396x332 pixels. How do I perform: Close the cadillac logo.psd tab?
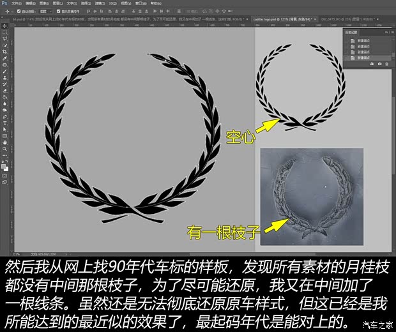point(315,19)
